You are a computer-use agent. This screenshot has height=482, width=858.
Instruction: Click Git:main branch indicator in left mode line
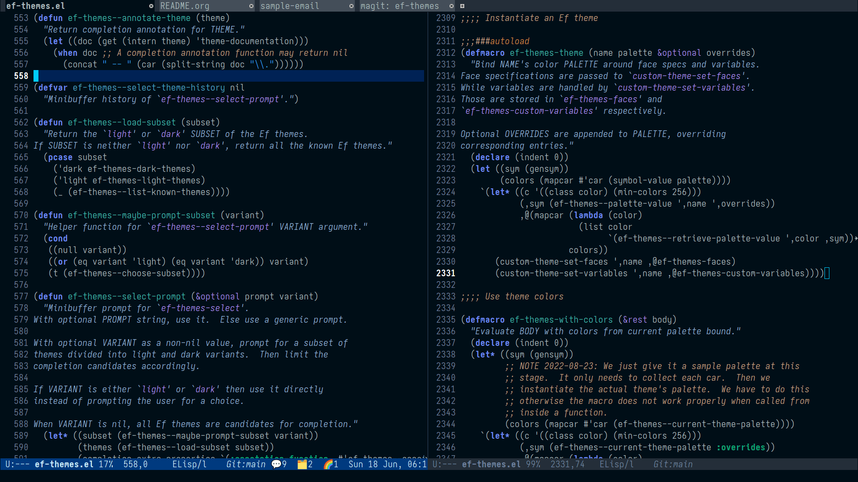(x=246, y=464)
